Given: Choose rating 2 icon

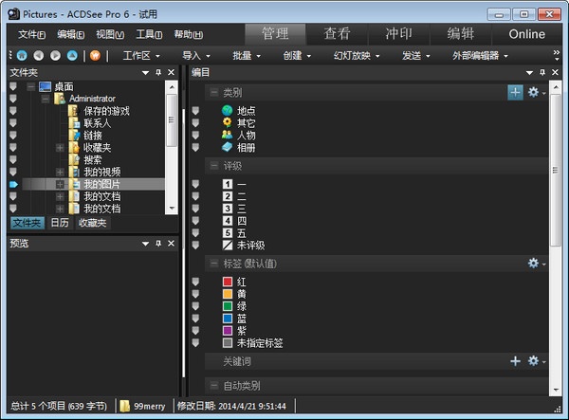Looking at the screenshot, I should [x=228, y=196].
